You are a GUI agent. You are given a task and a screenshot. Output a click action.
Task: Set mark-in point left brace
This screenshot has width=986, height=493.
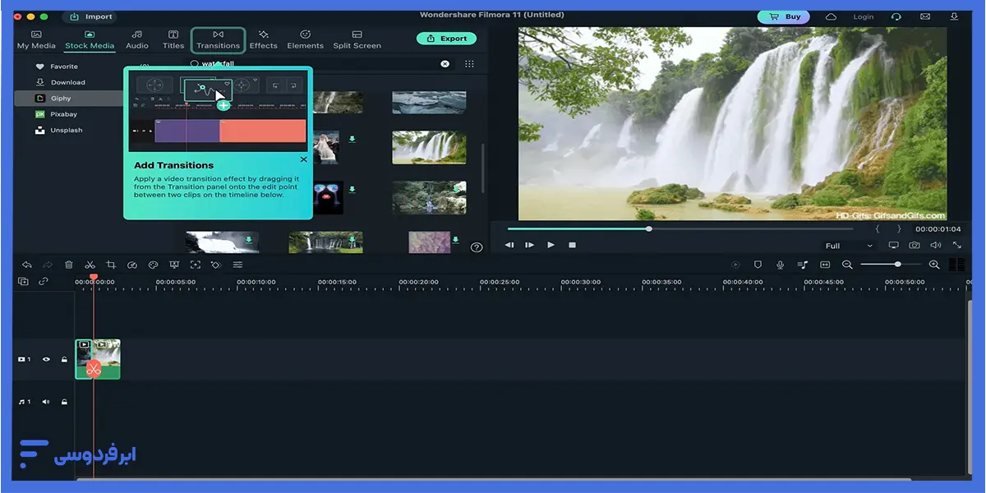[878, 229]
